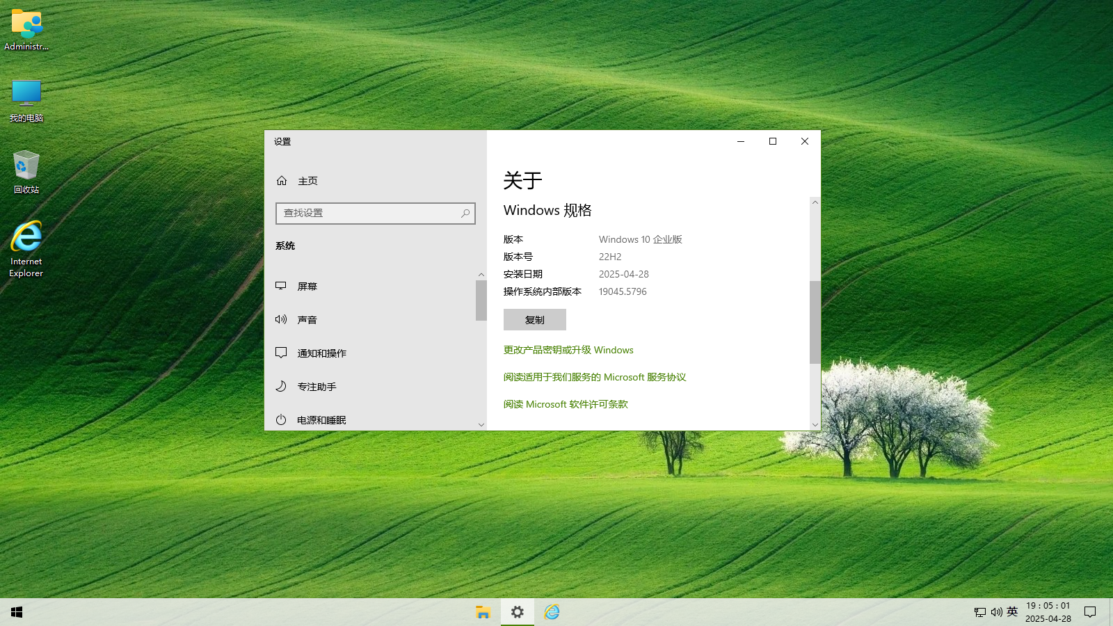
Task: Open the Windows Start button
Action: [17, 612]
